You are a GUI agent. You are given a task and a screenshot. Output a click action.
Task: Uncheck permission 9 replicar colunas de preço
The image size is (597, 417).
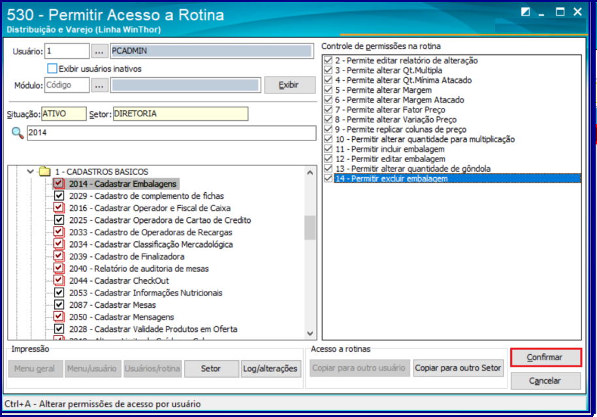328,129
